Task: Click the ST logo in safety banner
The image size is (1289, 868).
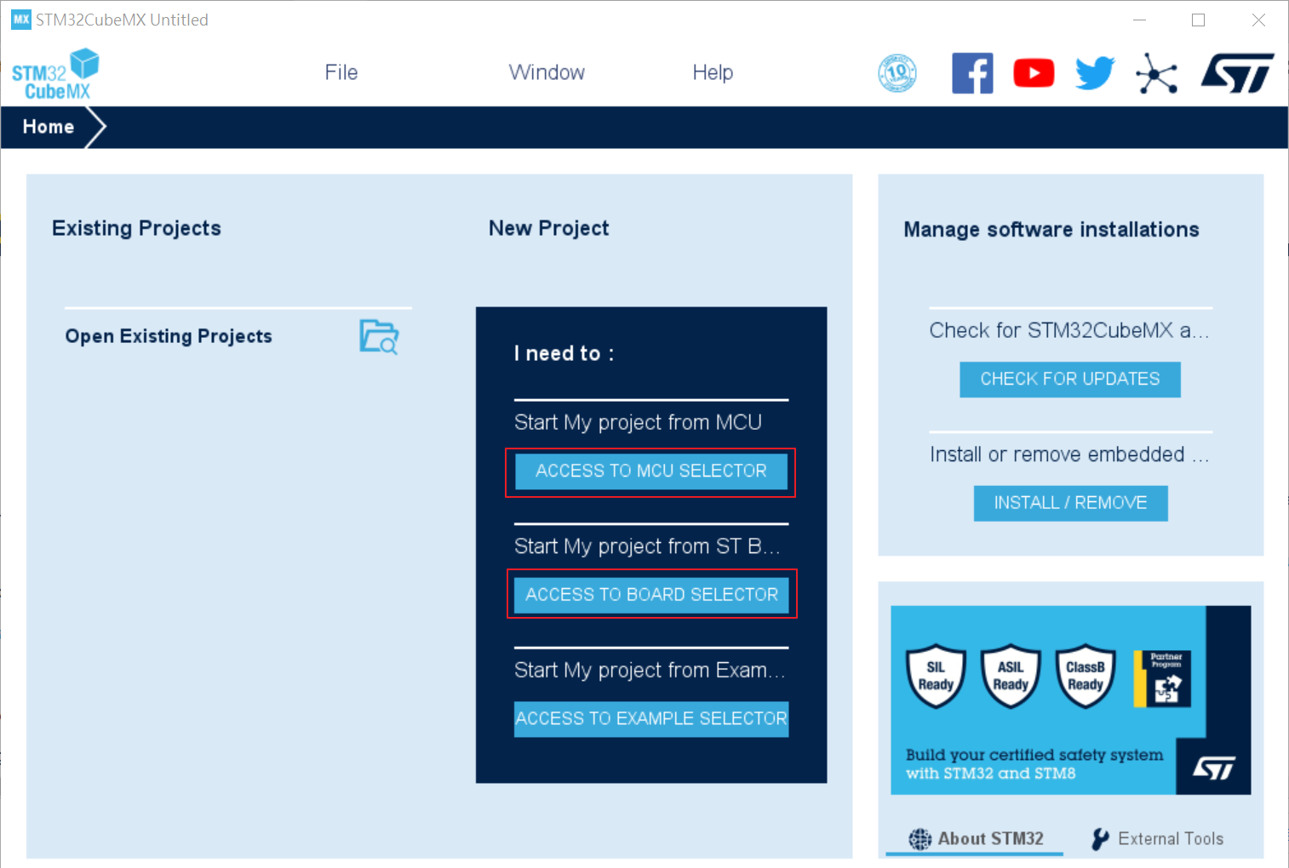Action: 1214,768
